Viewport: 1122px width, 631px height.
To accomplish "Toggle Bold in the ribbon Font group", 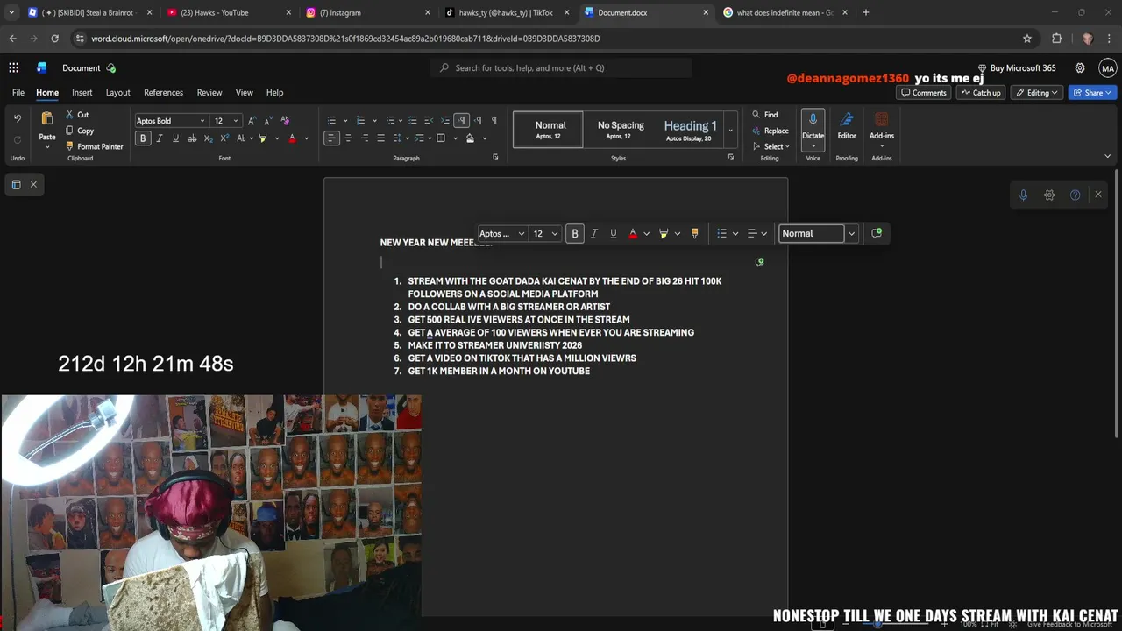I will 143,138.
